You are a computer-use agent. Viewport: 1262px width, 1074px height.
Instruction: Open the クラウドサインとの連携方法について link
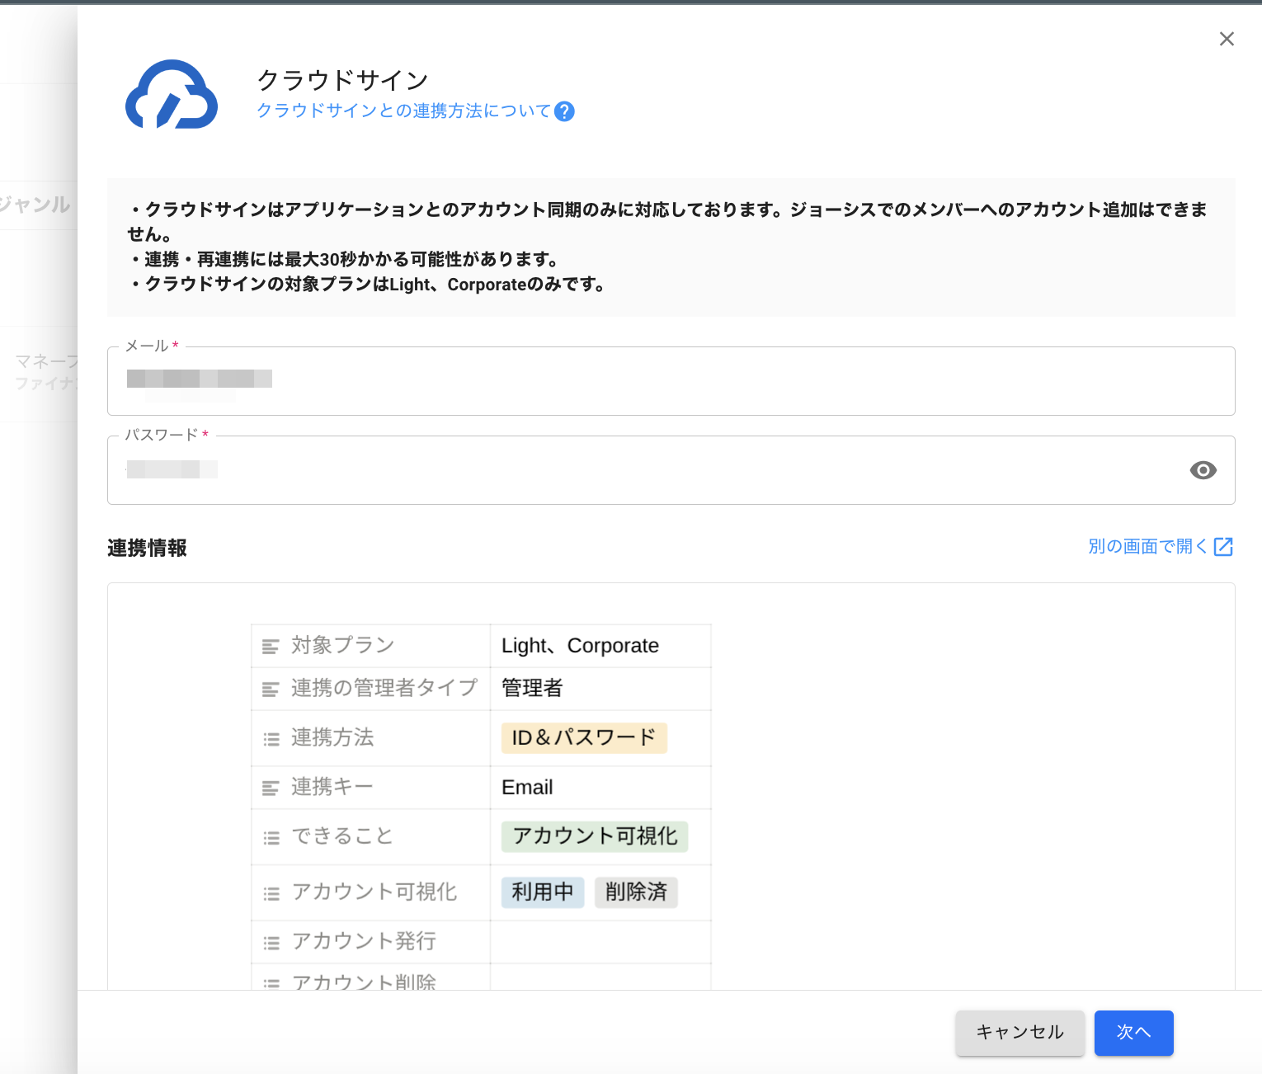[403, 111]
